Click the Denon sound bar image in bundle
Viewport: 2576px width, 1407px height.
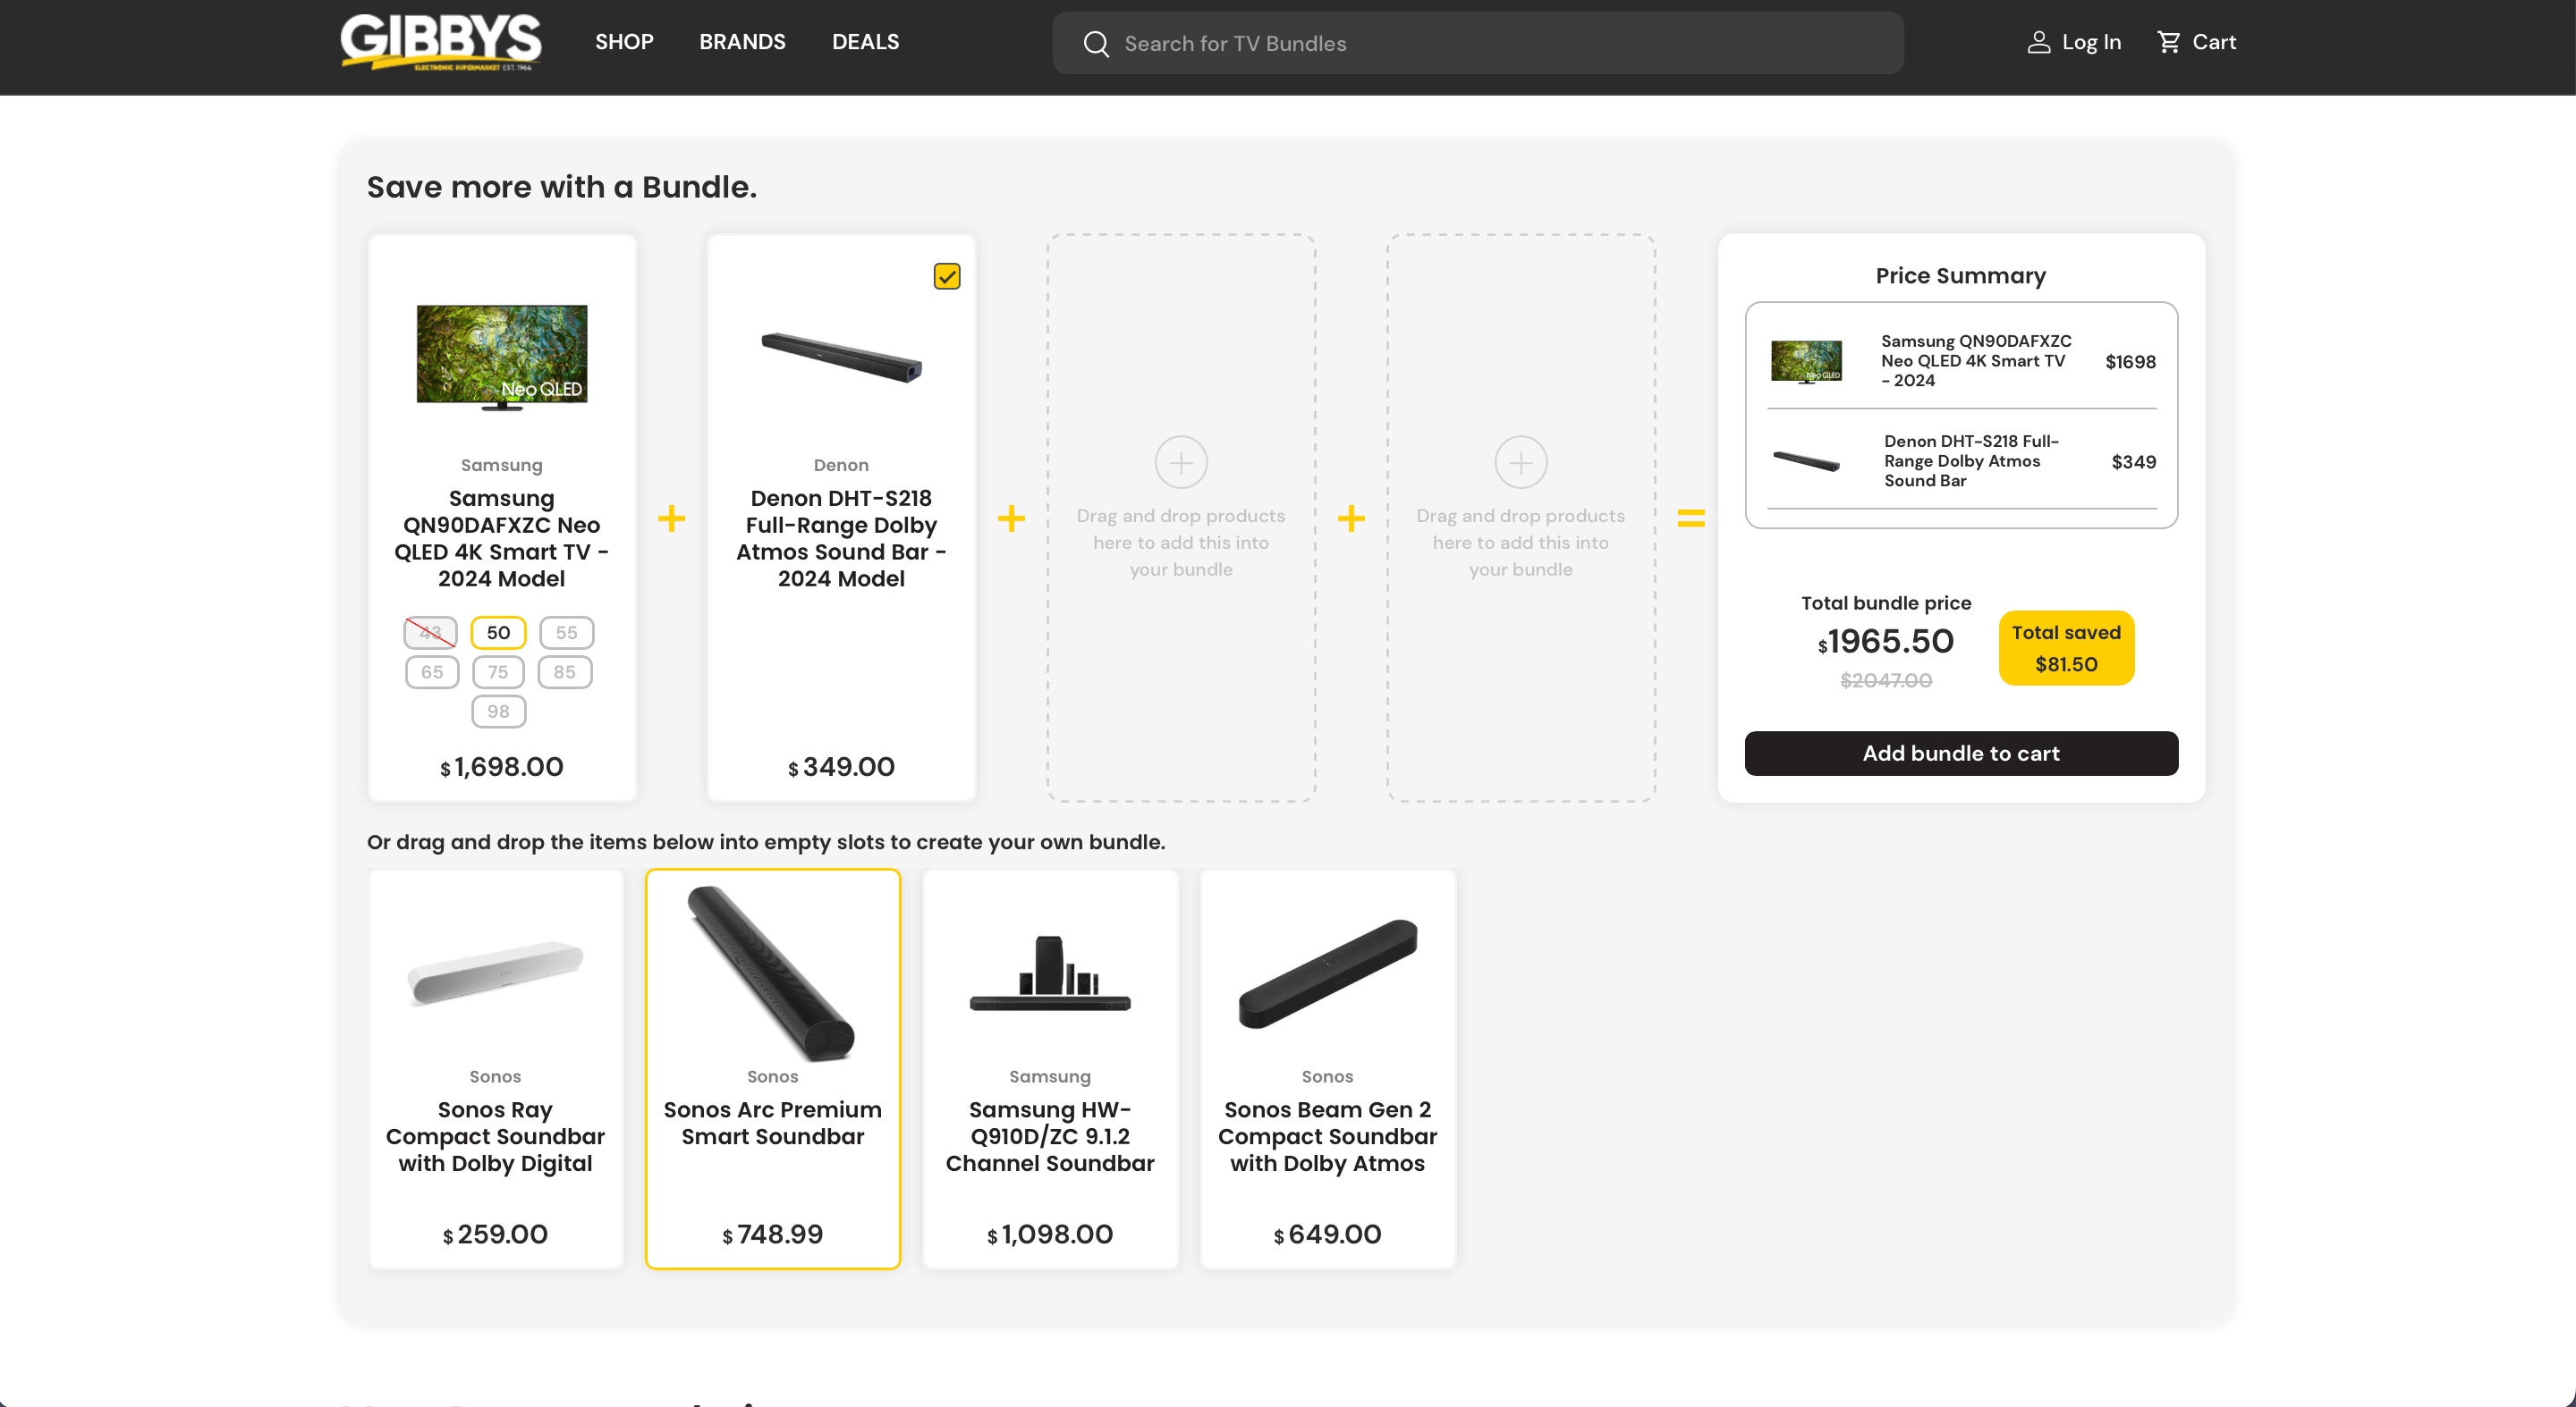tap(841, 357)
